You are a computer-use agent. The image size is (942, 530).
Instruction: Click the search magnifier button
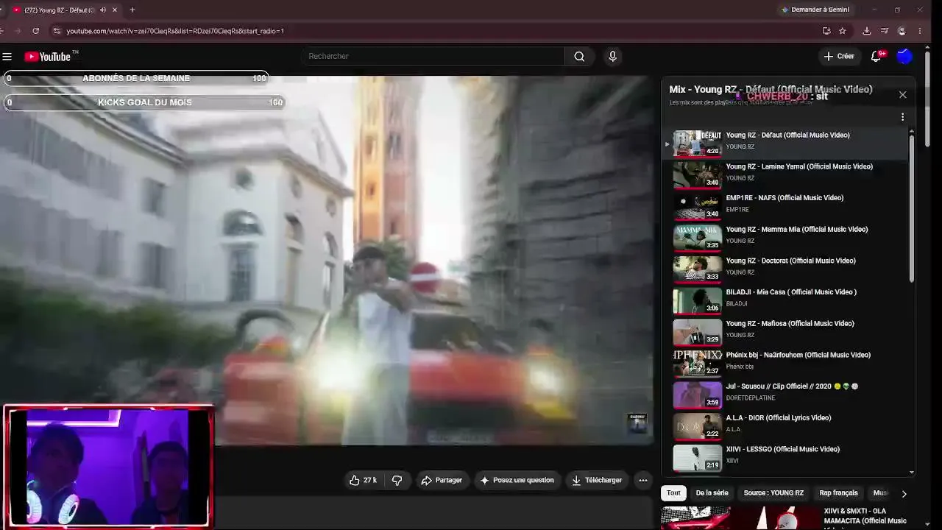pyautogui.click(x=579, y=57)
